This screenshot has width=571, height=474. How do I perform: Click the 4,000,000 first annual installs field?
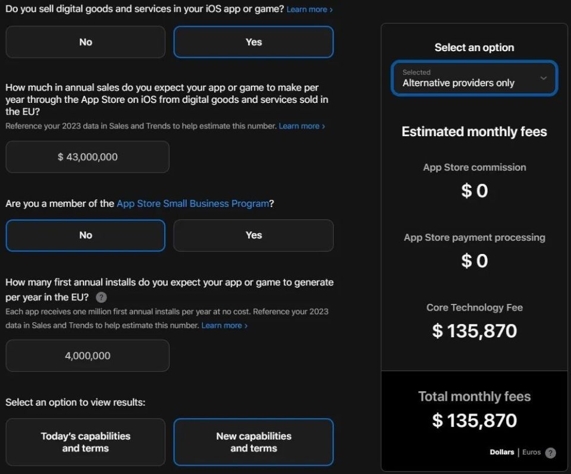[x=87, y=356]
